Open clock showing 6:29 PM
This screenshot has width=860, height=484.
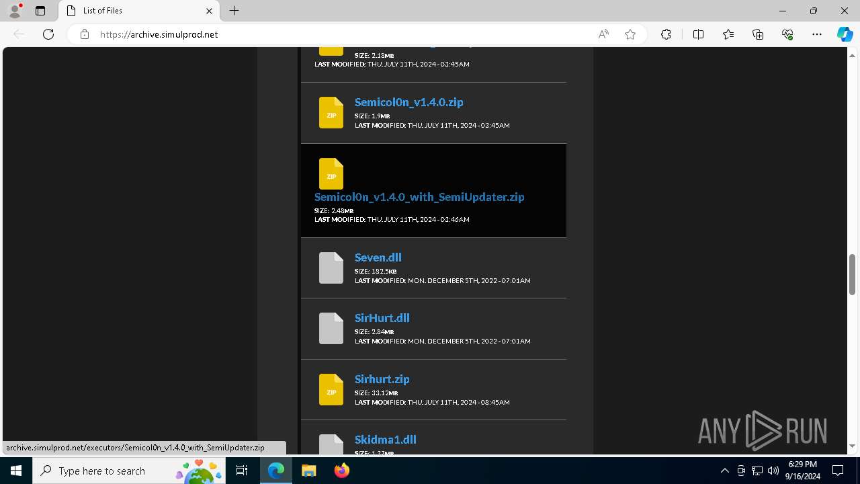803,471
